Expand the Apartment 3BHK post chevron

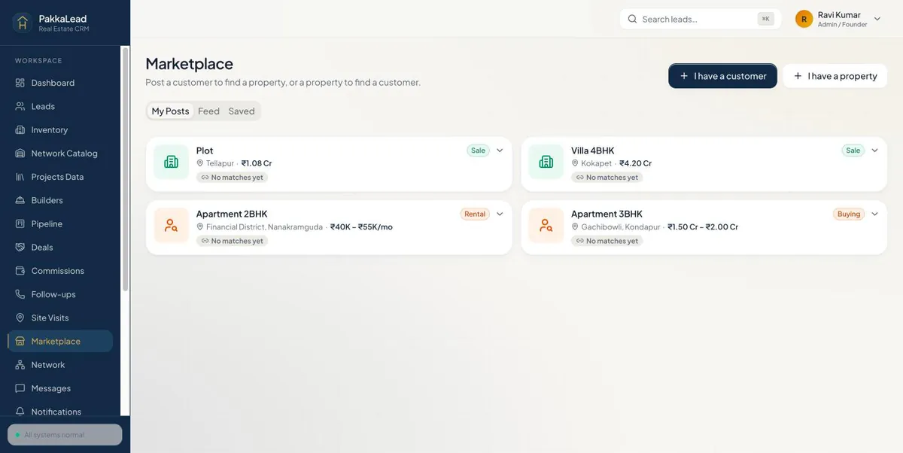coord(874,214)
